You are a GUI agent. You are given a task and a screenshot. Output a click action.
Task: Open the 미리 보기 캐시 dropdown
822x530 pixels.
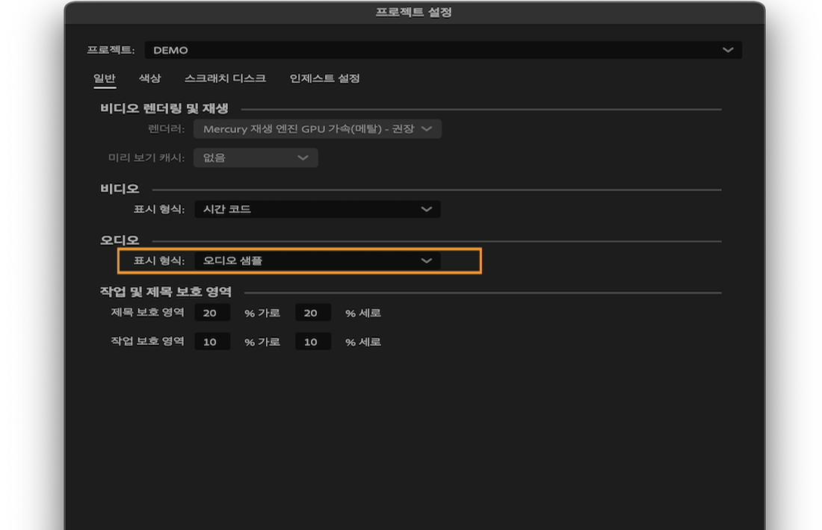click(x=254, y=158)
